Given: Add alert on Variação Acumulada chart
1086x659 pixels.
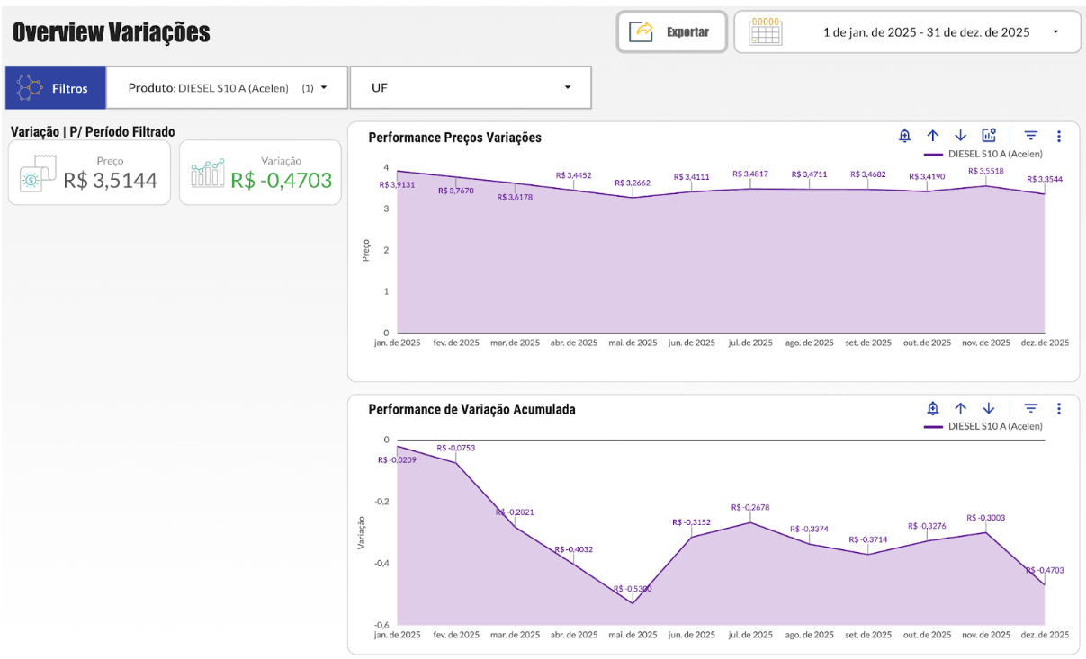Looking at the screenshot, I should coord(933,408).
